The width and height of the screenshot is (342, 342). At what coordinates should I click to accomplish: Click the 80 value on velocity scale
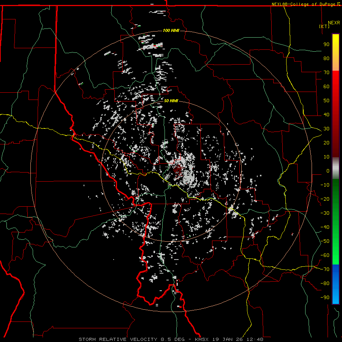pos(326,58)
